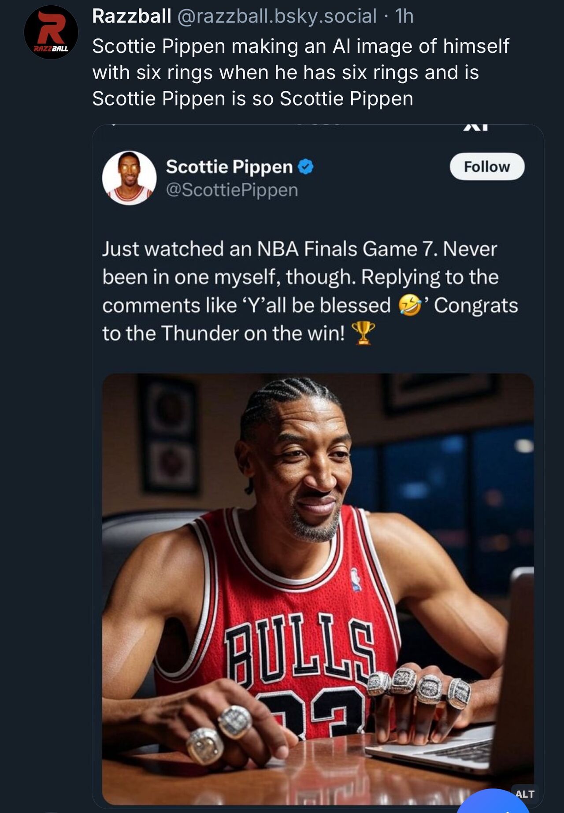Click the tweet text about NBA Finals Game 7
Image resolution: width=564 pixels, height=813 pixels.
(x=310, y=291)
